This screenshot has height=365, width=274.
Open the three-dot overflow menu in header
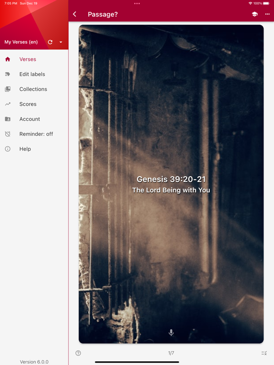[x=267, y=14]
